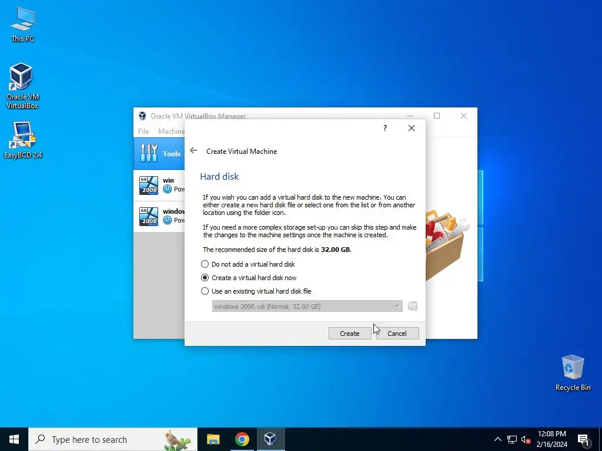Click the taskbar search box
The width and height of the screenshot is (602, 451).
(x=113, y=439)
